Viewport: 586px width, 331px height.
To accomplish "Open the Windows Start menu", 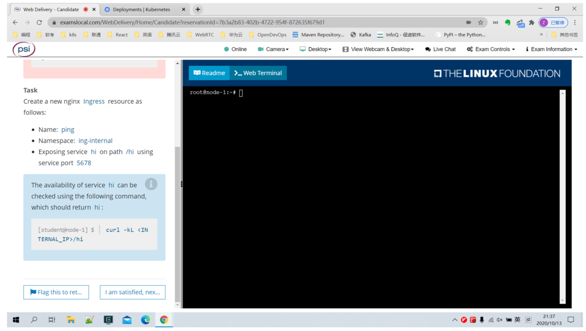I will click(x=16, y=320).
